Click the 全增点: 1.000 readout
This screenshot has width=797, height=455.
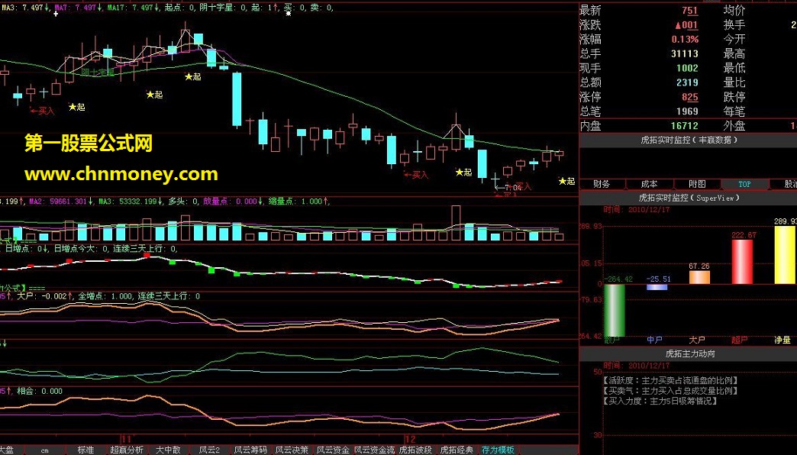tap(105, 296)
